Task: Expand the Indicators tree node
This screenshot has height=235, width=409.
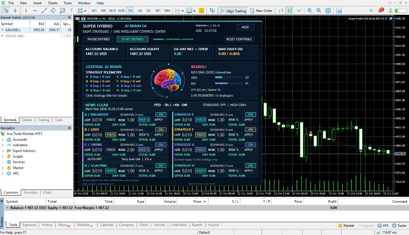Action: click(3, 145)
